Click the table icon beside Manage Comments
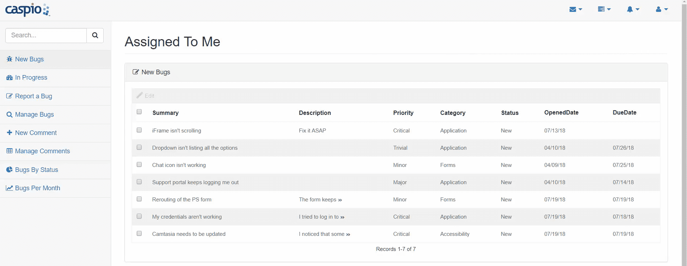 point(9,151)
